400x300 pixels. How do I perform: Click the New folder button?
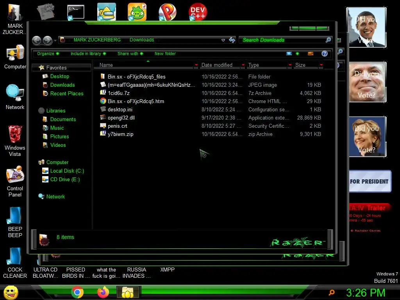click(x=165, y=54)
